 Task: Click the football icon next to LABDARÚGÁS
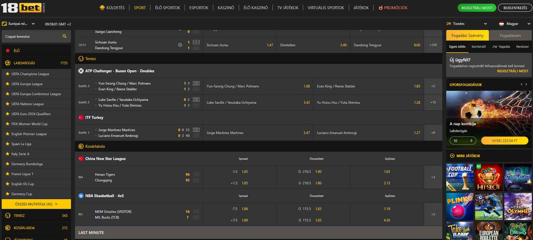[x=8, y=63]
